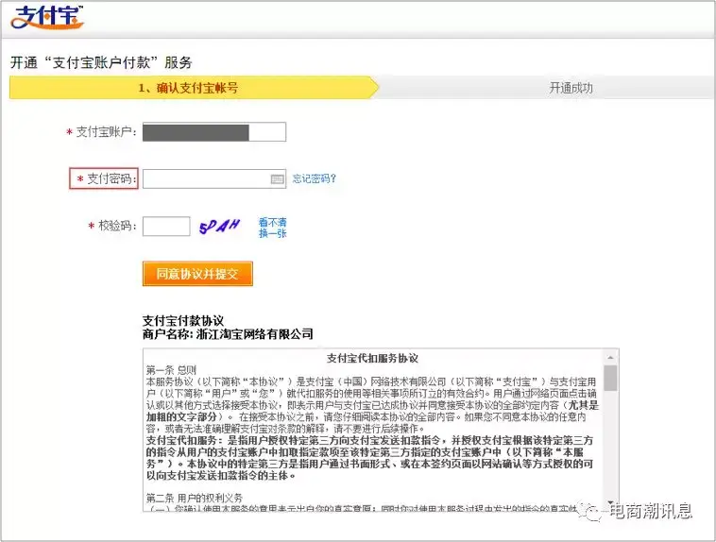Select the step 1 '确认支付宝帐号' tab
Screen dimensions: 716x542
(189, 88)
